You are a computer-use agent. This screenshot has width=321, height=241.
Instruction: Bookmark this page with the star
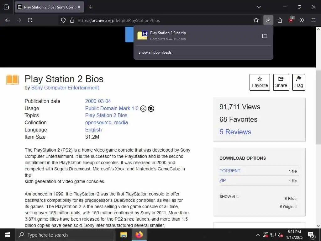pos(256,20)
